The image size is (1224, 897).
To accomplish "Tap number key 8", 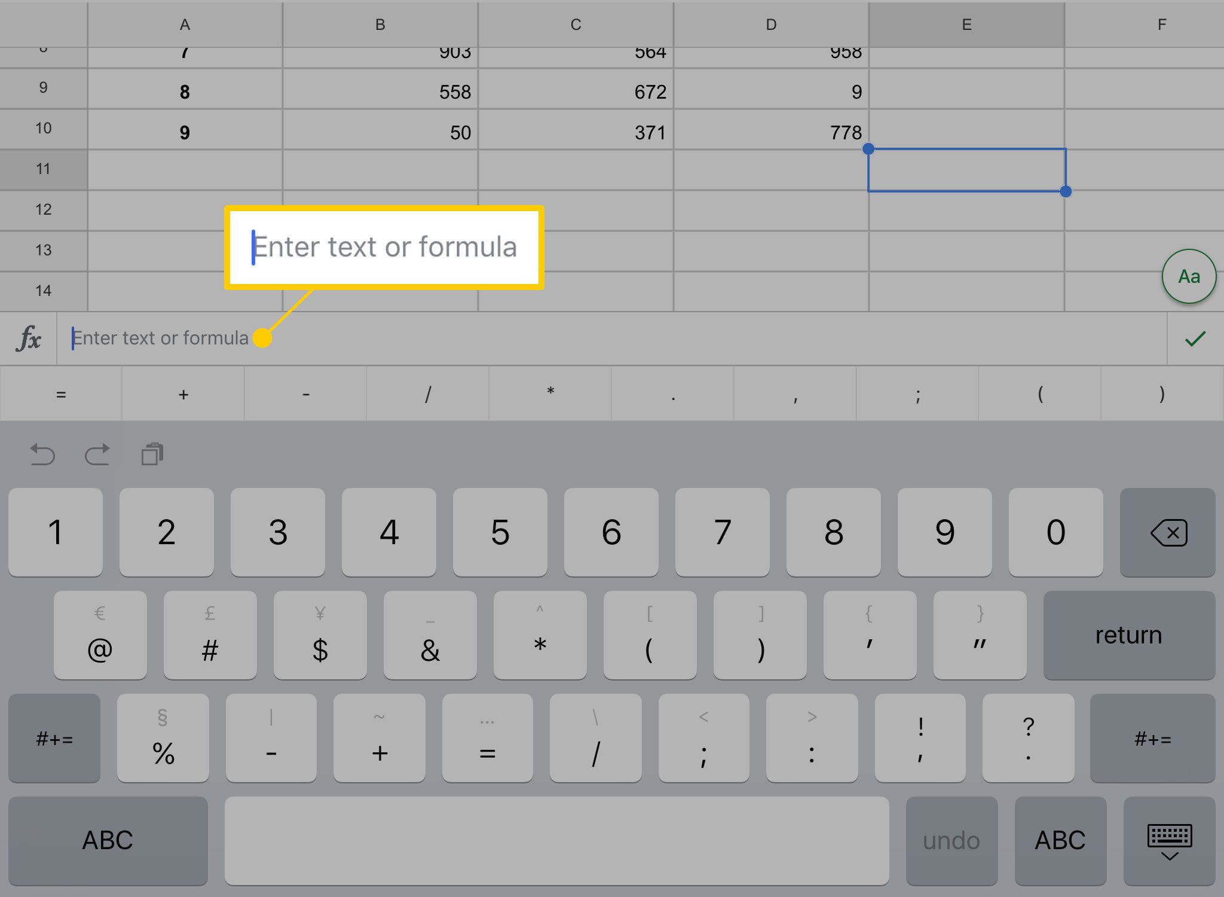I will 834,532.
